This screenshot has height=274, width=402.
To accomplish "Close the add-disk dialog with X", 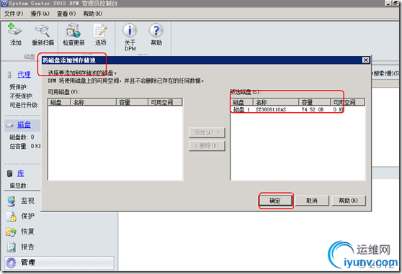I will click(x=365, y=60).
